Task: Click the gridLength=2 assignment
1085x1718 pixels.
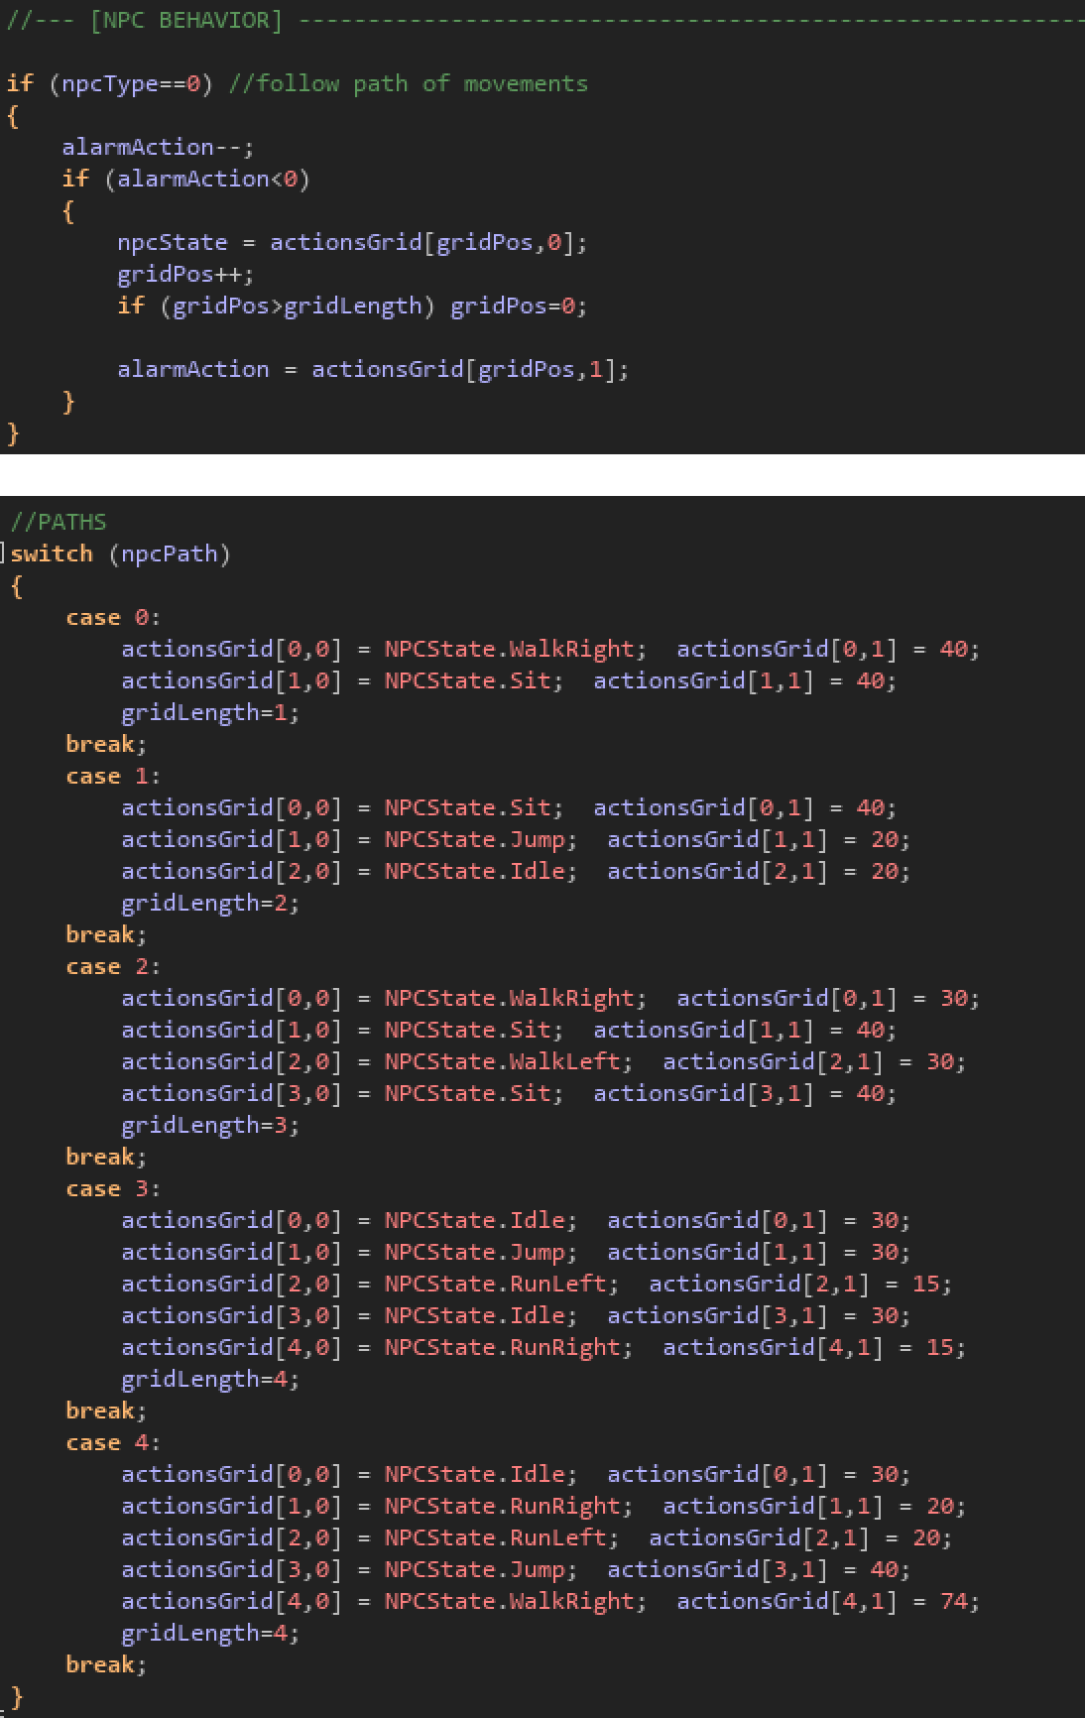Action: tap(209, 903)
